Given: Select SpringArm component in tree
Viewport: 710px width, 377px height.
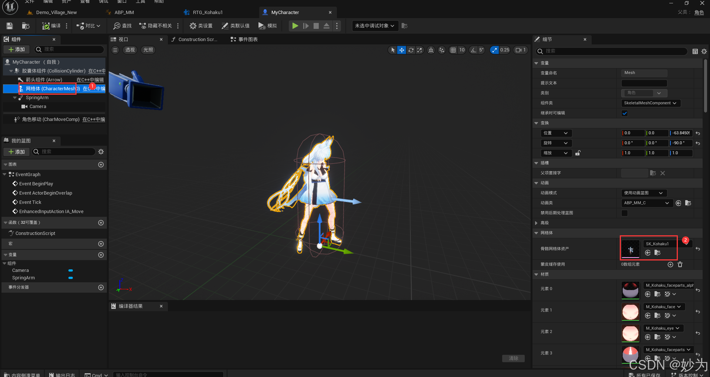Looking at the screenshot, I should click(37, 98).
